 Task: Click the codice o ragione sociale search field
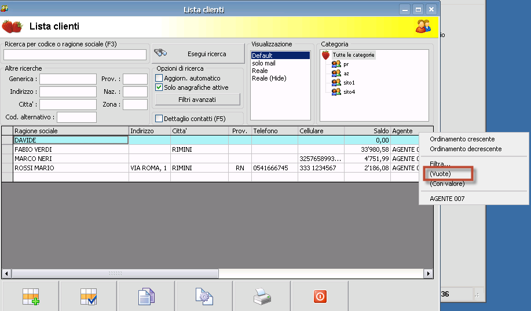coord(75,54)
